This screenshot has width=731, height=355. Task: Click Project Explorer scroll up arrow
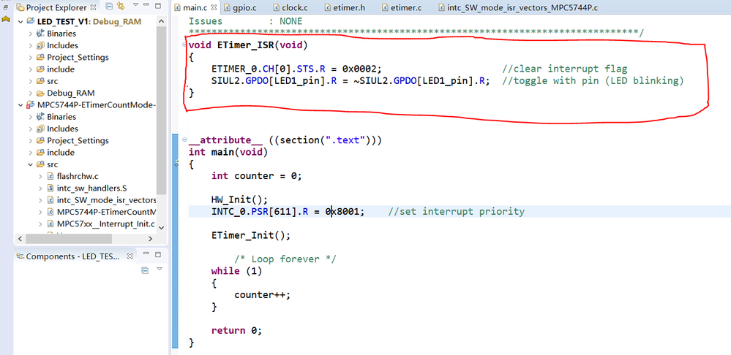coord(161,21)
